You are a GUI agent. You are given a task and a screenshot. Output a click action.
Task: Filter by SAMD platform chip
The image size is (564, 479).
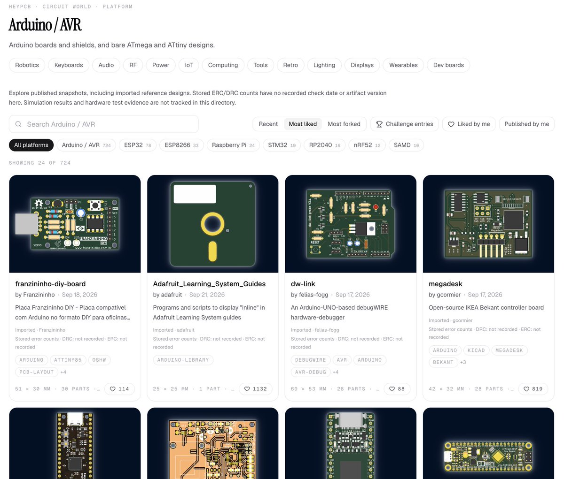(x=407, y=145)
